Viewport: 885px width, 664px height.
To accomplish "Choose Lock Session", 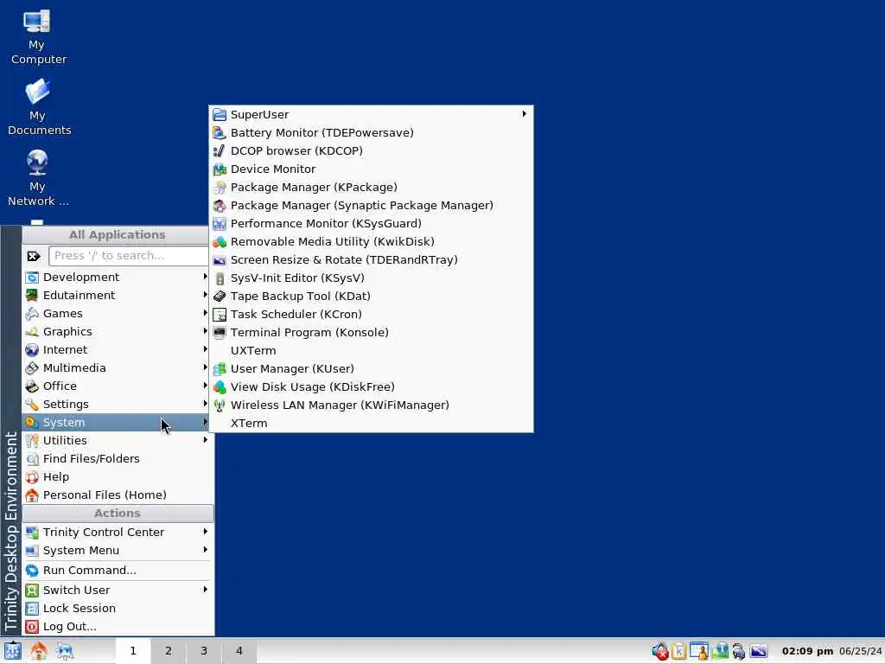I will 117,608.
